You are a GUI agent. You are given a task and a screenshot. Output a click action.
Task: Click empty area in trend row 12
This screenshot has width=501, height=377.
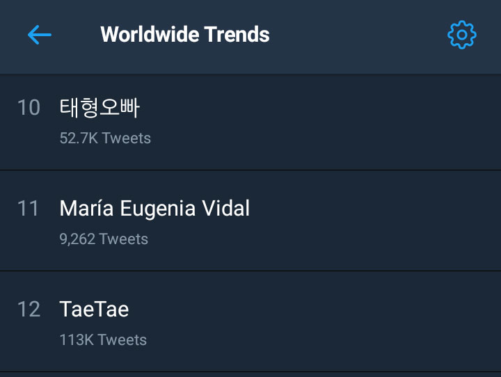tap(319, 321)
